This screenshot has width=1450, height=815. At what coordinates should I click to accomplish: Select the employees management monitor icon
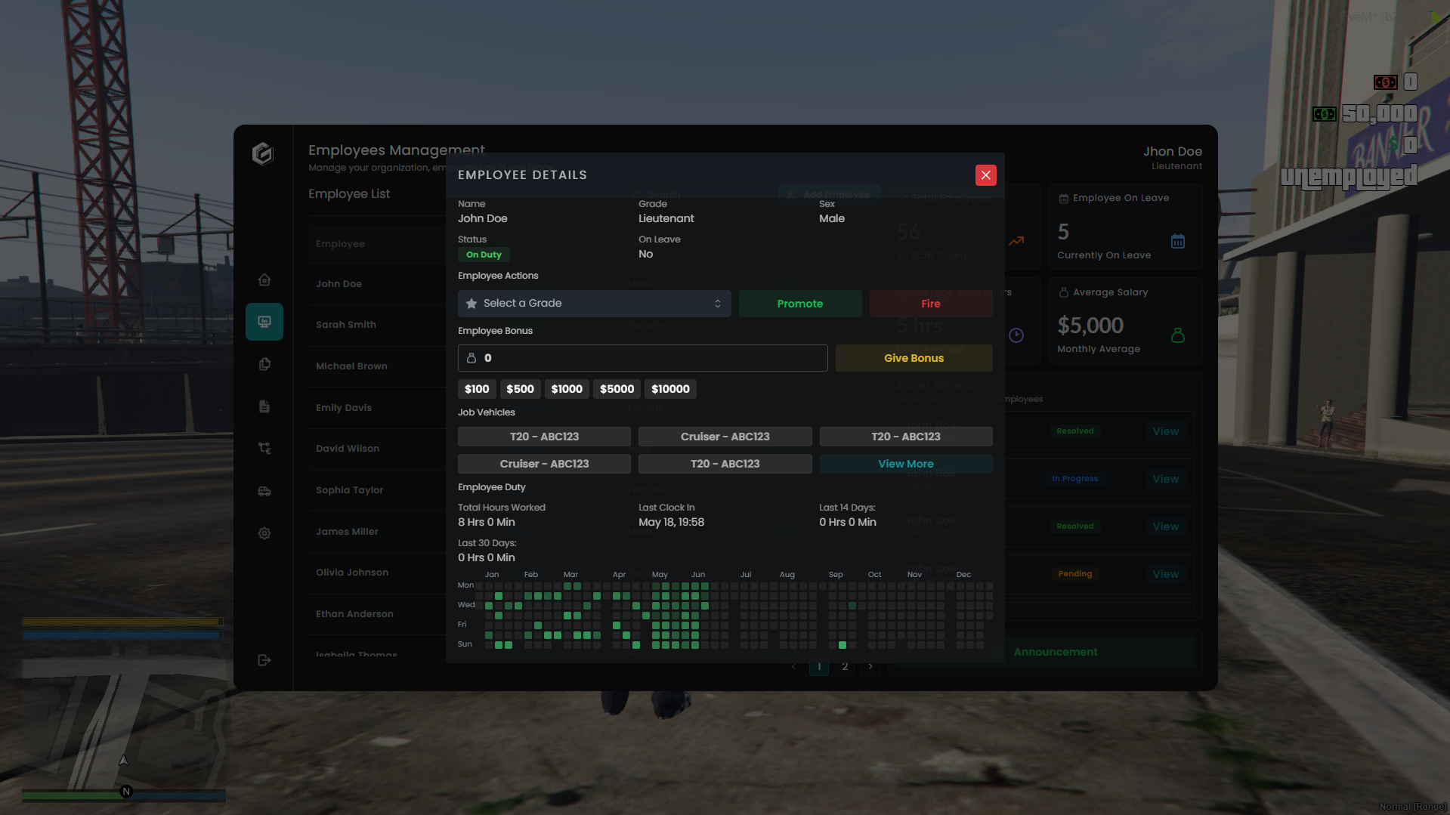pyautogui.click(x=264, y=322)
